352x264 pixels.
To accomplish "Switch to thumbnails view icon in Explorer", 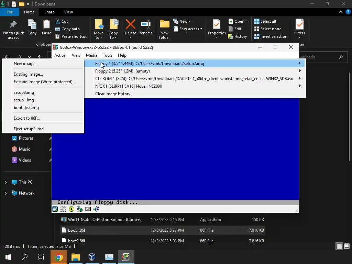I will point(347,246).
